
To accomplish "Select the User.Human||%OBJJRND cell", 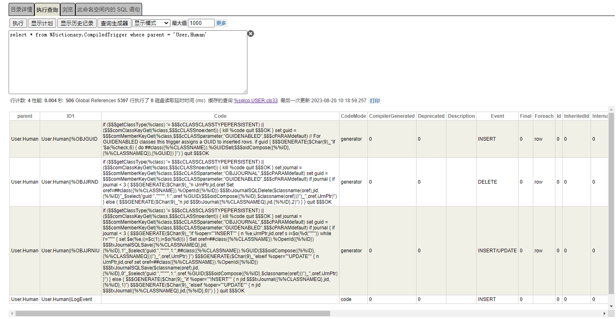I will pos(70,182).
